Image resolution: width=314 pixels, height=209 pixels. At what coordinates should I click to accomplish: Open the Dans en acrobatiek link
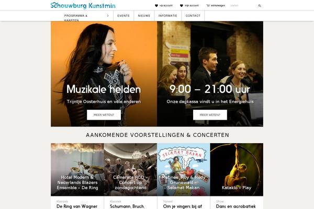pos(235,206)
